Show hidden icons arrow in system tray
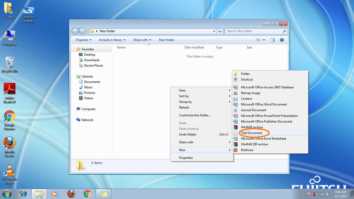Viewport: 354px width, 199px height. pyautogui.click(x=303, y=194)
